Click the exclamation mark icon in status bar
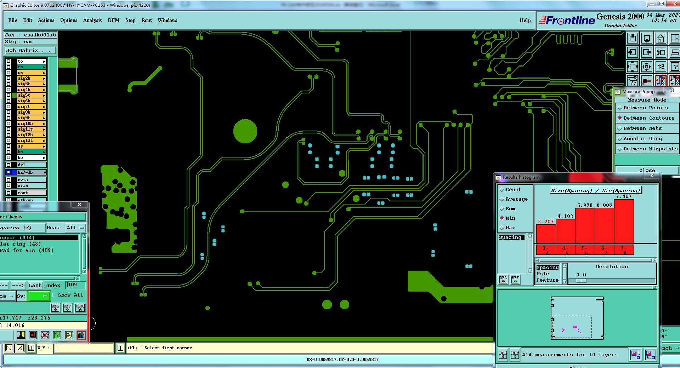Screen dimensions: 680x368 click(x=120, y=348)
